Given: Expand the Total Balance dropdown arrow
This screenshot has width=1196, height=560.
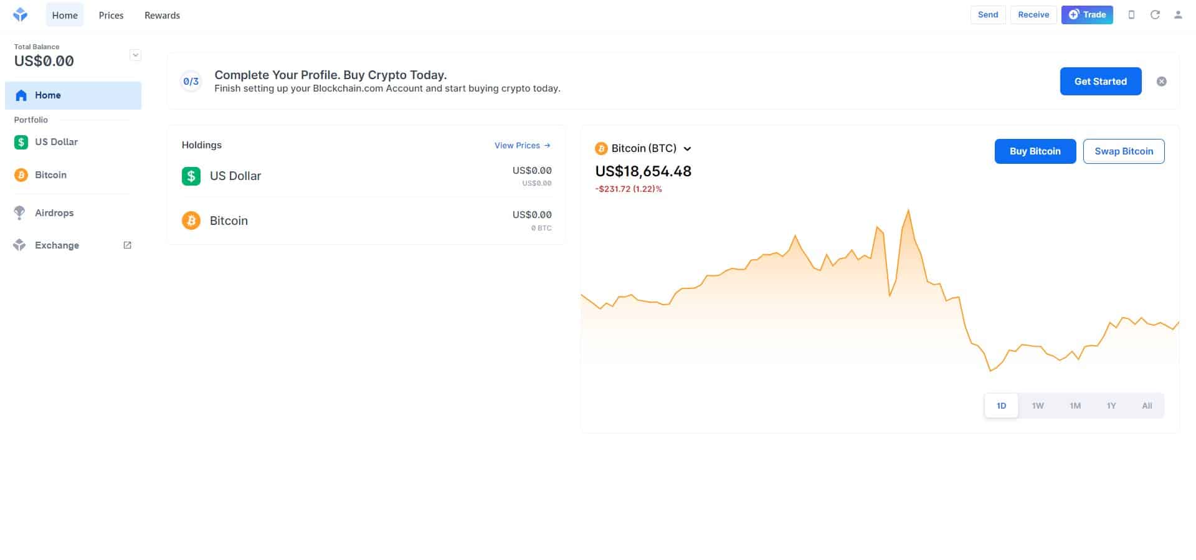Looking at the screenshot, I should pos(135,55).
